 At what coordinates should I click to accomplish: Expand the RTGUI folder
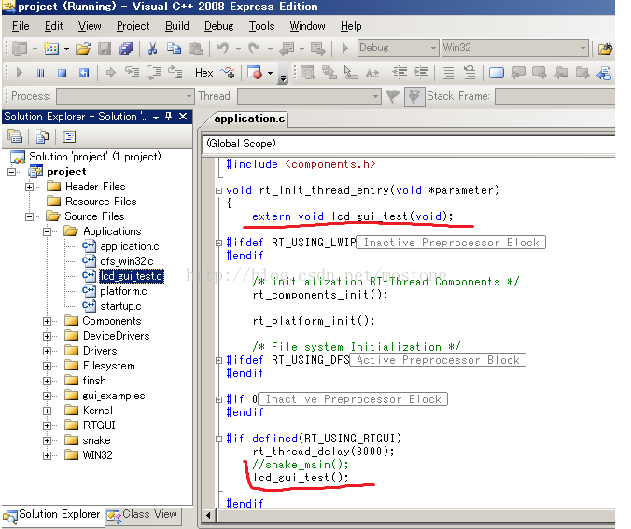point(47,425)
